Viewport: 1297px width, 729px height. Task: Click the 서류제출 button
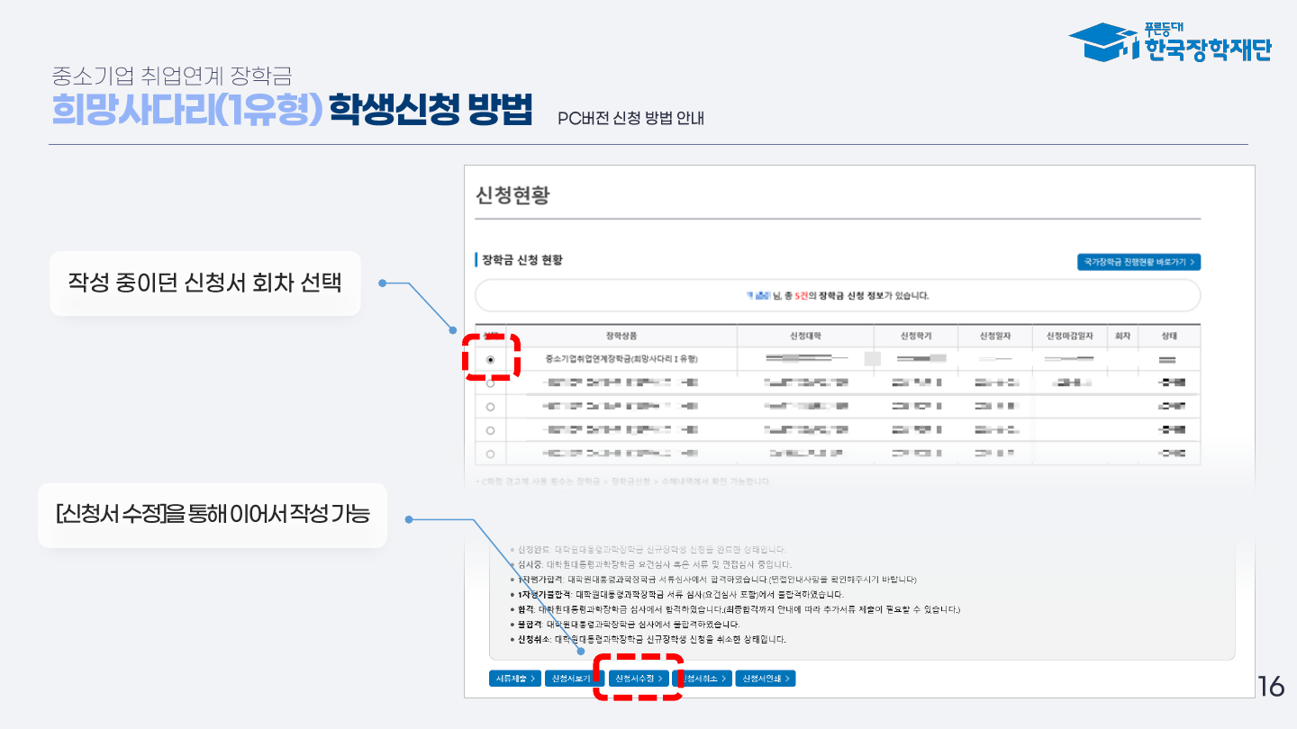[514, 679]
